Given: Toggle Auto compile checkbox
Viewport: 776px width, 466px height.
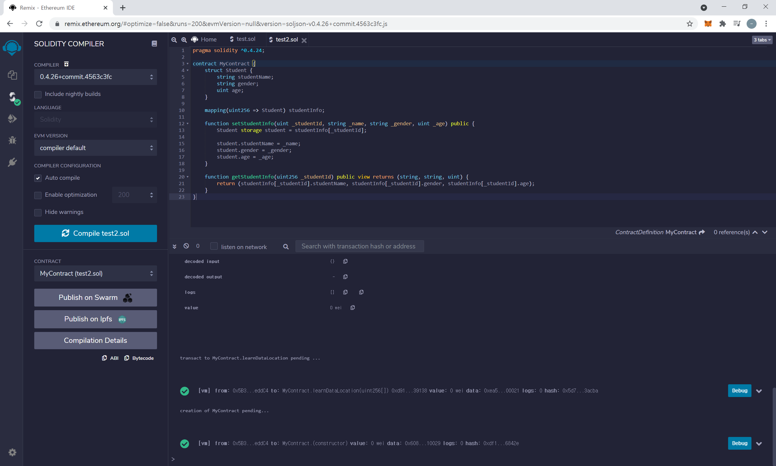Looking at the screenshot, I should tap(38, 178).
